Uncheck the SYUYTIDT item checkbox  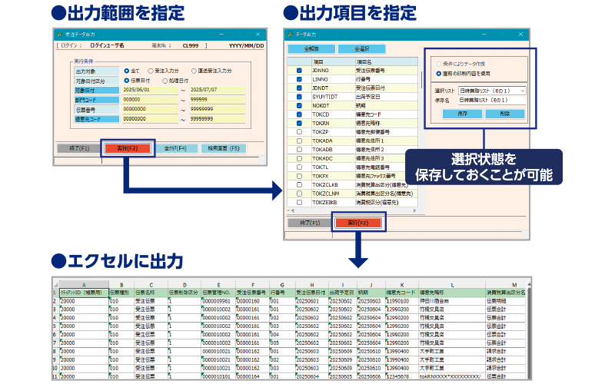click(299, 97)
